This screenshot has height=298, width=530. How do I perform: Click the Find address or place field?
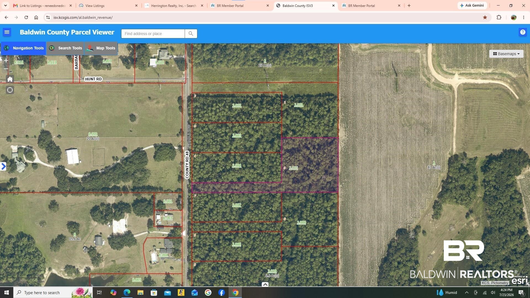click(153, 34)
